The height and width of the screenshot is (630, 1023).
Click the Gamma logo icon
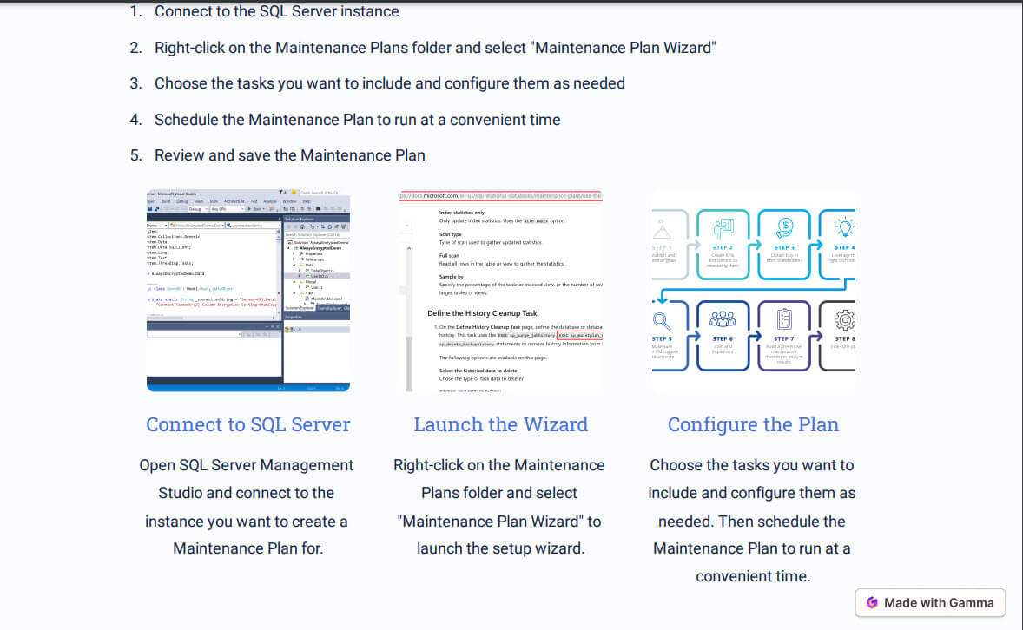coord(872,602)
